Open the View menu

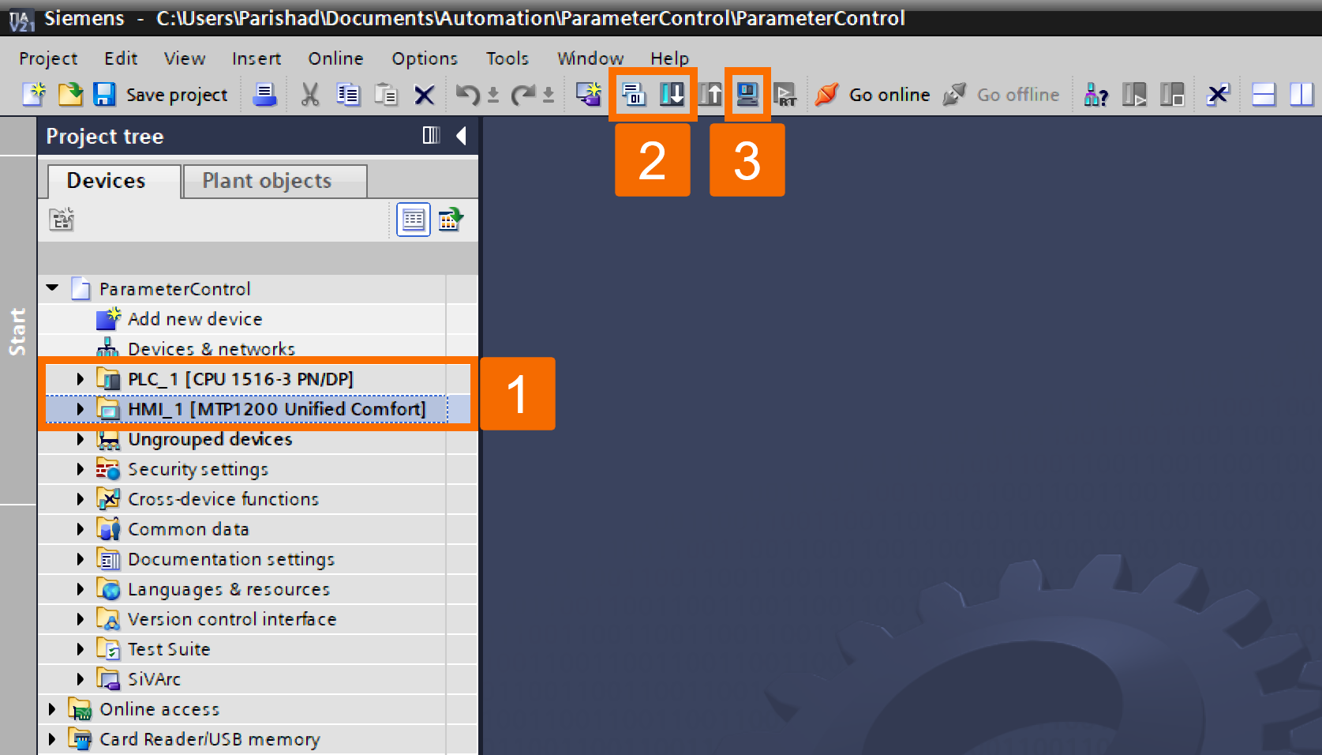[x=185, y=58]
